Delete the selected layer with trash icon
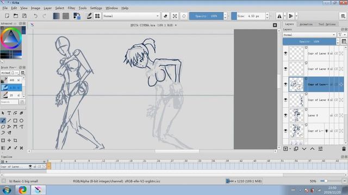The image size is (348, 195). click(x=344, y=149)
